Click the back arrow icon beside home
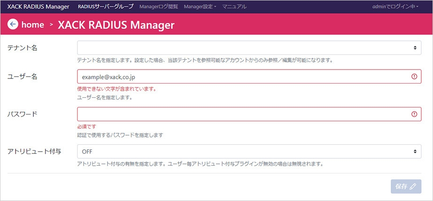The width and height of the screenshot is (433, 201). click(13, 24)
